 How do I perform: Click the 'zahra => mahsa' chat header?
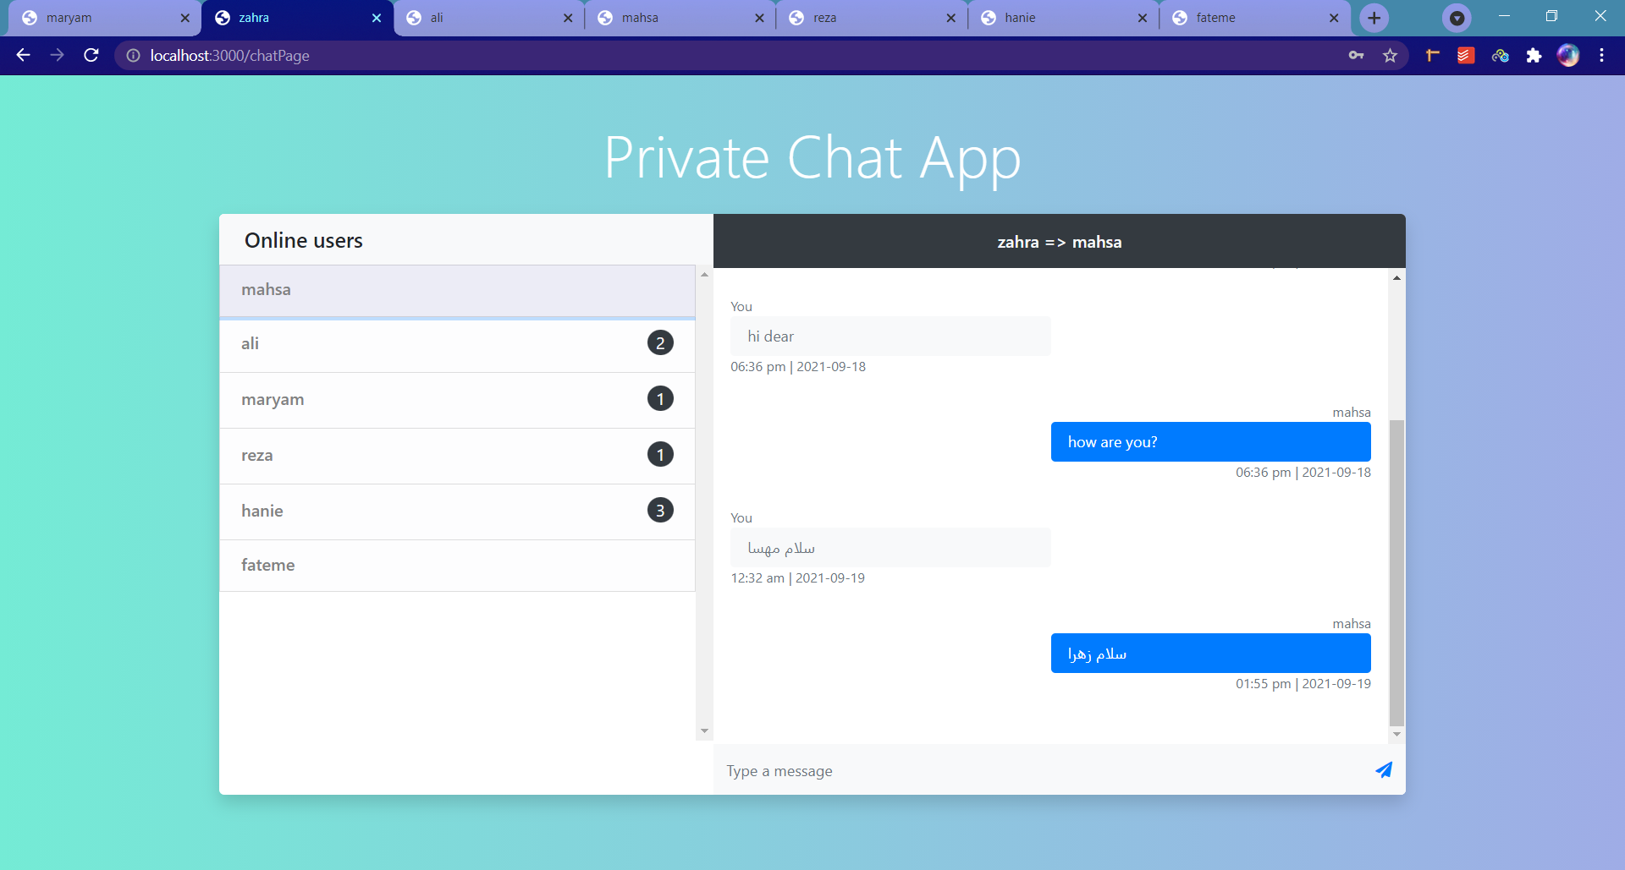point(1059,242)
